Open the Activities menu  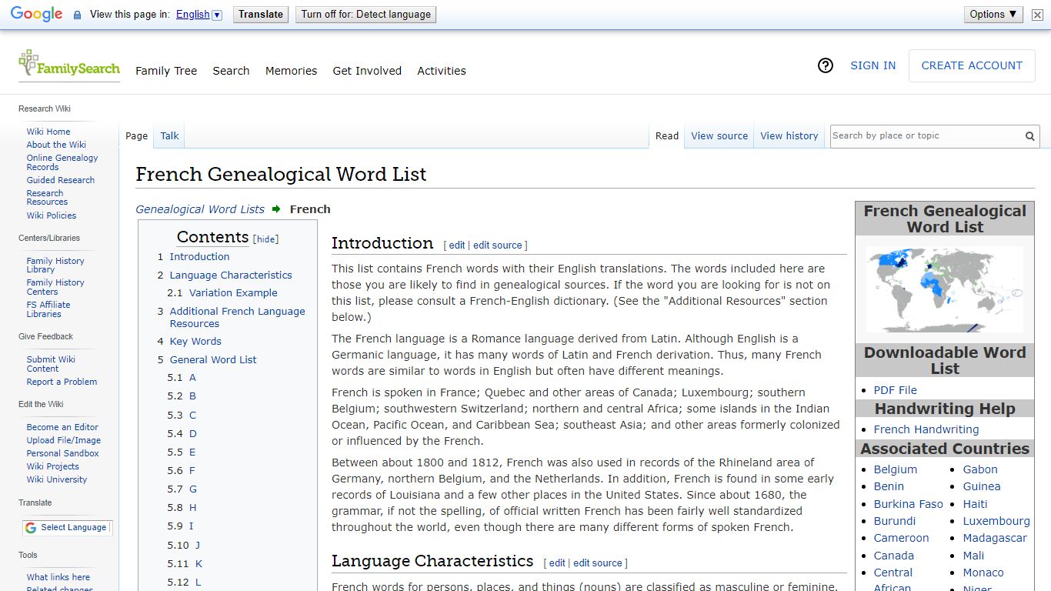click(x=442, y=71)
